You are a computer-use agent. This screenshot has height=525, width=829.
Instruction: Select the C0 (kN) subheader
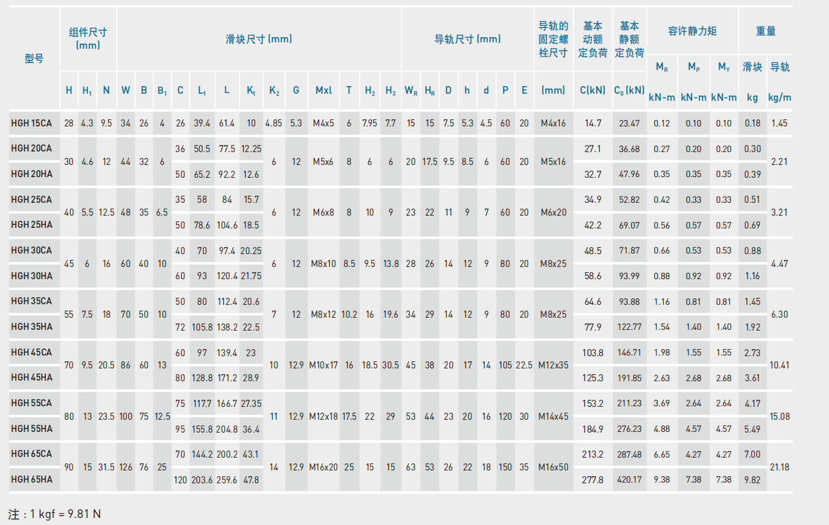[629, 90]
